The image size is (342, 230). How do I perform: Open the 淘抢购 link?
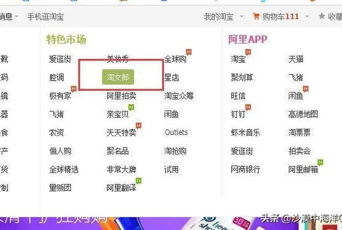click(175, 151)
